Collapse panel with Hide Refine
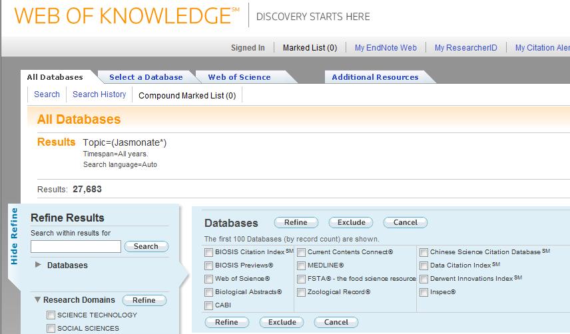The image size is (570, 334). (14, 236)
